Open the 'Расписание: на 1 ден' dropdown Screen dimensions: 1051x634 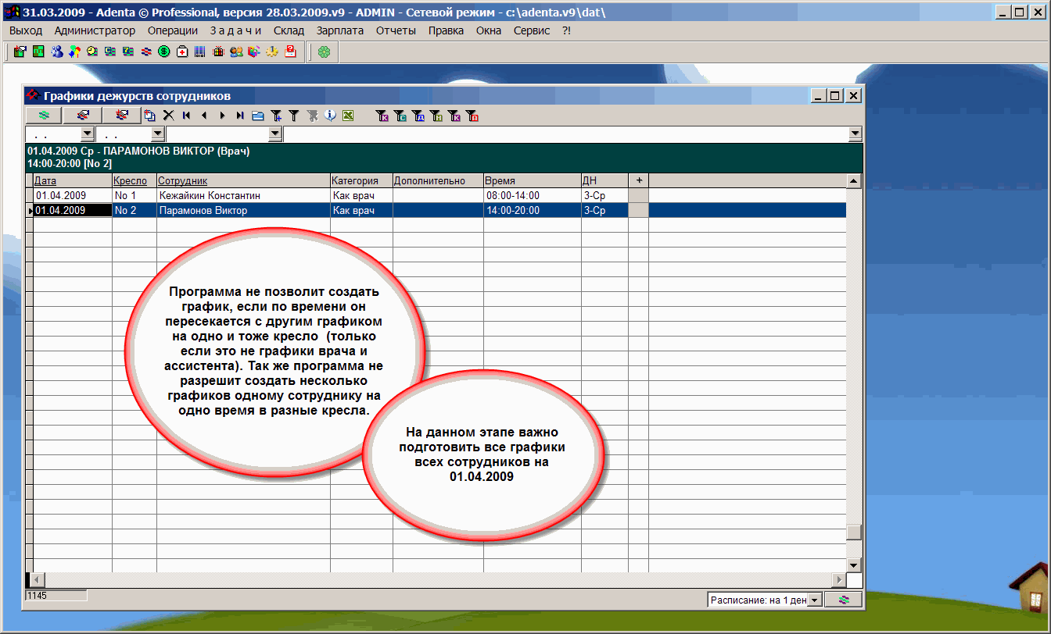tap(814, 600)
